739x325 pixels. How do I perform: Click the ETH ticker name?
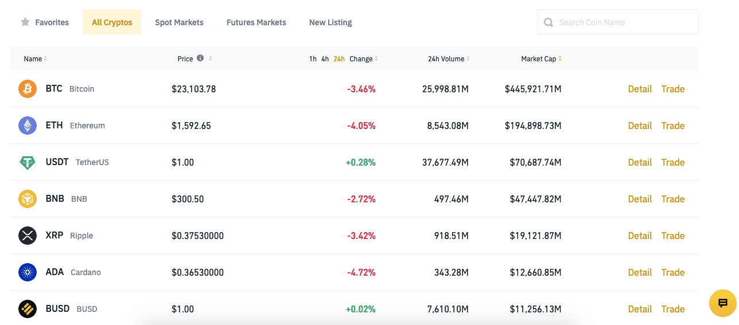pyautogui.click(x=55, y=126)
